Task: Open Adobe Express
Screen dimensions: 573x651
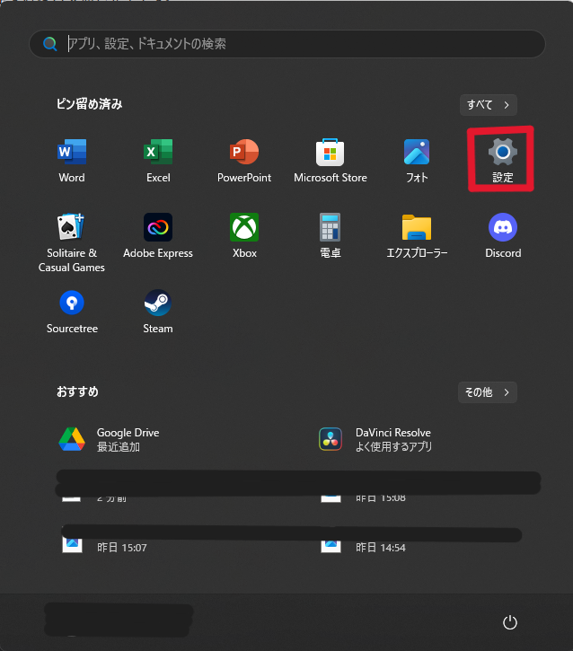Action: 158,236
